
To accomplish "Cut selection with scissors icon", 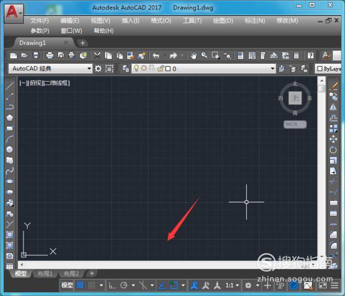I will [x=97, y=56].
